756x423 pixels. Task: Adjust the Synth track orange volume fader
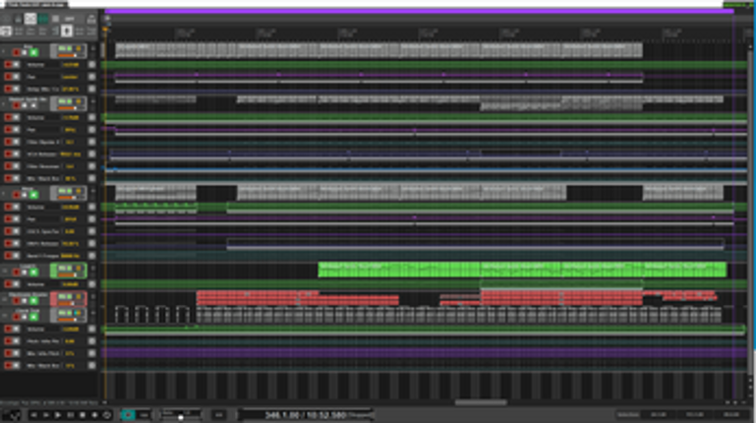68,108
